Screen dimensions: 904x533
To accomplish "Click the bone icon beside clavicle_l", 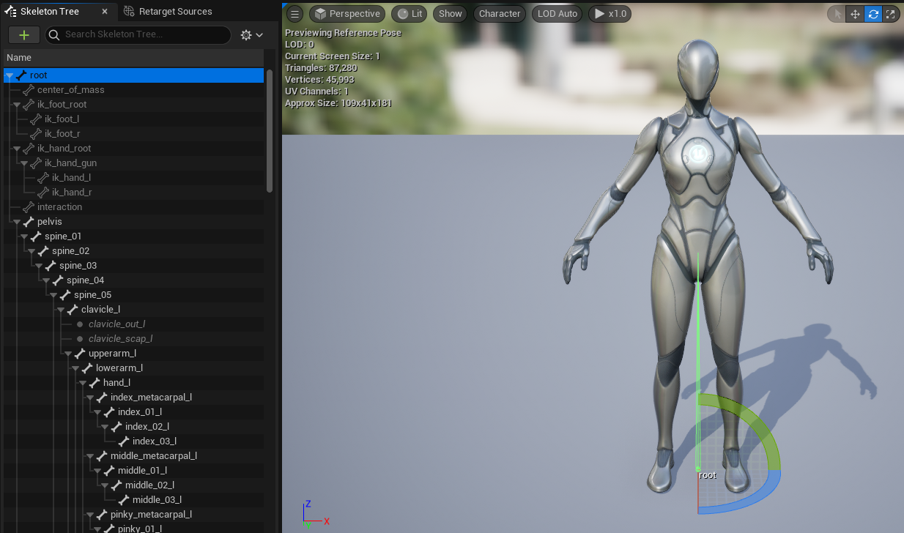I will [x=73, y=309].
